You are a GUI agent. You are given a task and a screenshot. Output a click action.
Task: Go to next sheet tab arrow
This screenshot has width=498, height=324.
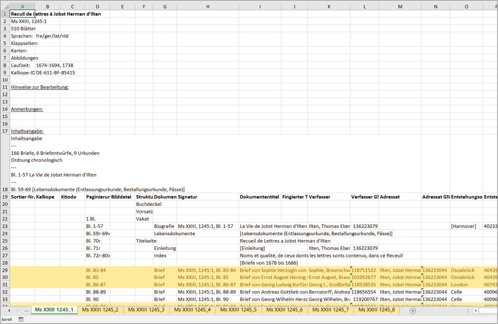tap(17, 311)
